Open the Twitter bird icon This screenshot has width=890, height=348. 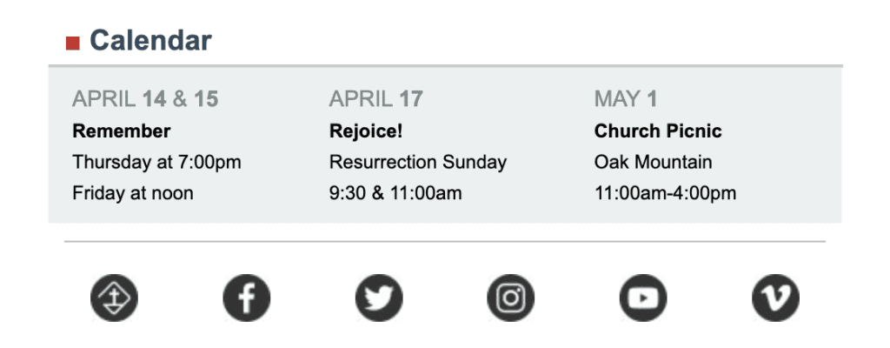379,298
